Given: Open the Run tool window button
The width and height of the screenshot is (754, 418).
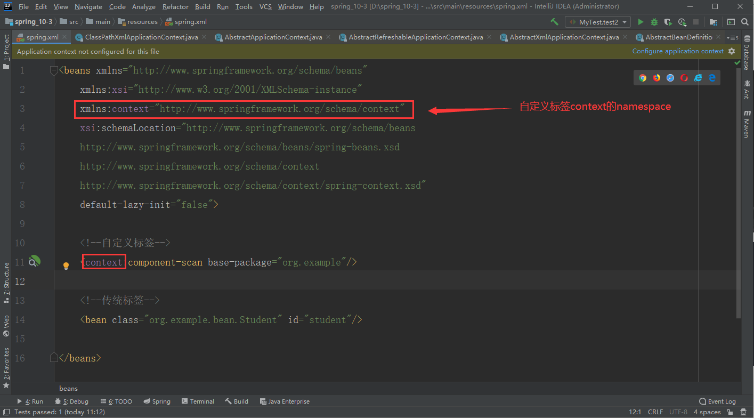Looking at the screenshot, I should [x=30, y=401].
